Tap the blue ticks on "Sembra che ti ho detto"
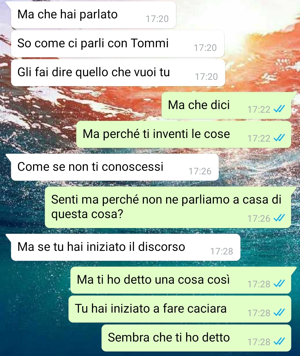The image size is (300, 356). [279, 342]
